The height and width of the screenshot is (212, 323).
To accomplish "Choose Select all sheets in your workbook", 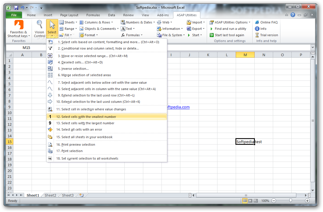I will (x=107, y=137).
